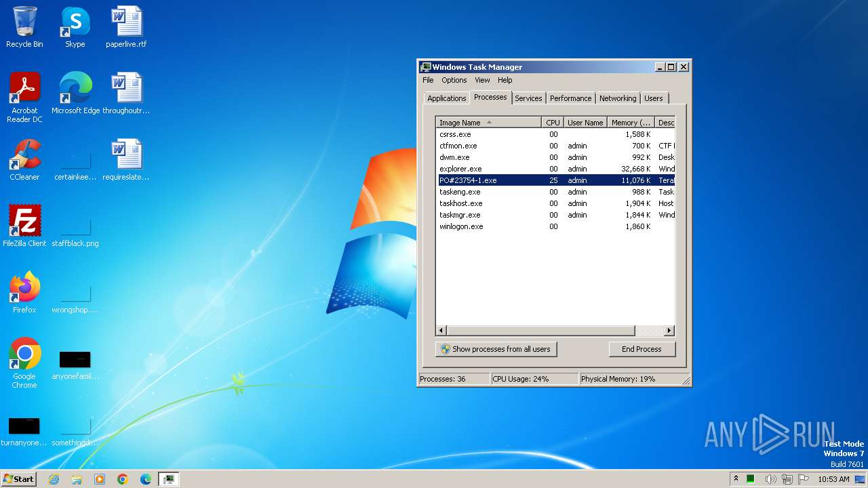Open the View menu in Task Manager

(x=482, y=80)
